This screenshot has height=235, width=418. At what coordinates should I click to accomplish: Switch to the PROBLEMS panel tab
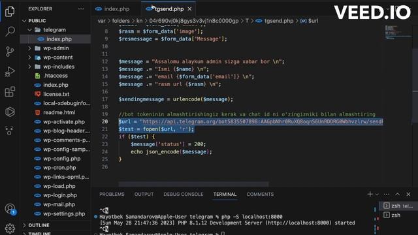click(112, 195)
